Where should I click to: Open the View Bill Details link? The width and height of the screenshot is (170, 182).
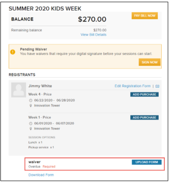coord(93,34)
